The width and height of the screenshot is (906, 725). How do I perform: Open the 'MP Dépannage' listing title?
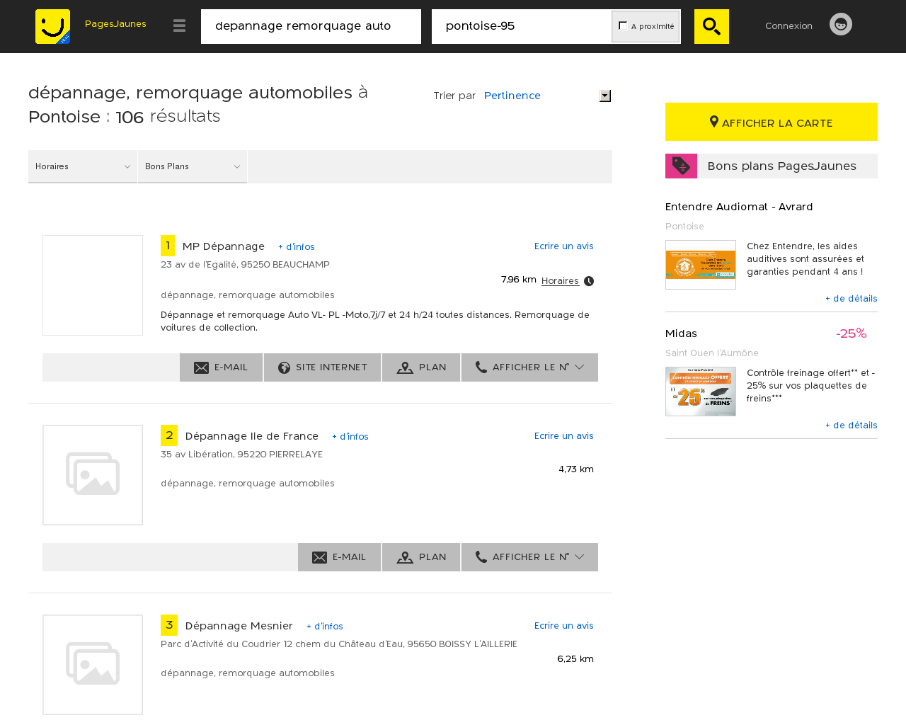tap(224, 246)
